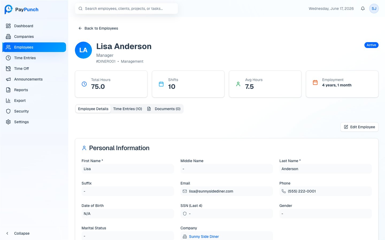Click the PayPunch logo icon
Viewport: 385px width, 240px height.
[9, 9]
